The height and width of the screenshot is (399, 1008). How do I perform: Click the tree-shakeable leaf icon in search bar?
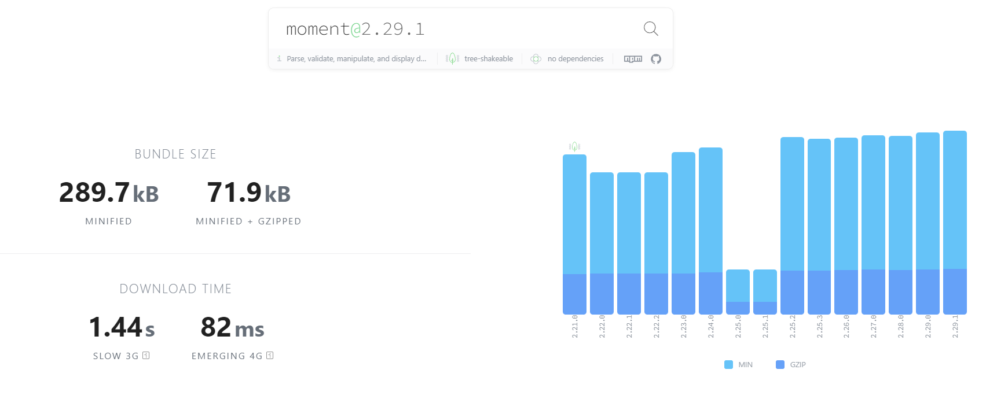coord(453,58)
